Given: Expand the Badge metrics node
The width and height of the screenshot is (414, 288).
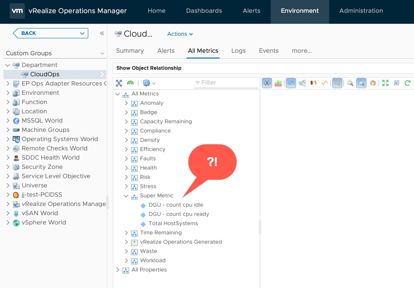Looking at the screenshot, I should (x=126, y=112).
